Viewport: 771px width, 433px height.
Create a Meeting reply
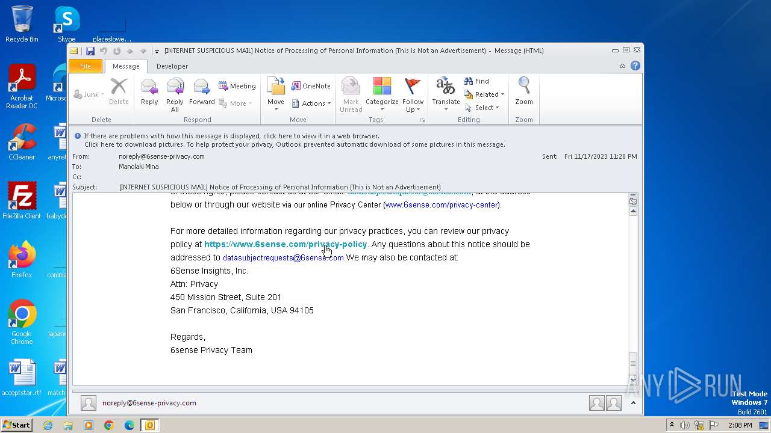click(x=237, y=86)
